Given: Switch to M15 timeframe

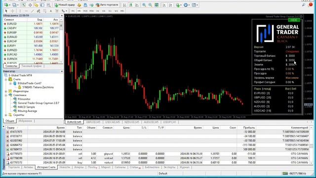Looking at the screenshot, I should (x=85, y=11).
